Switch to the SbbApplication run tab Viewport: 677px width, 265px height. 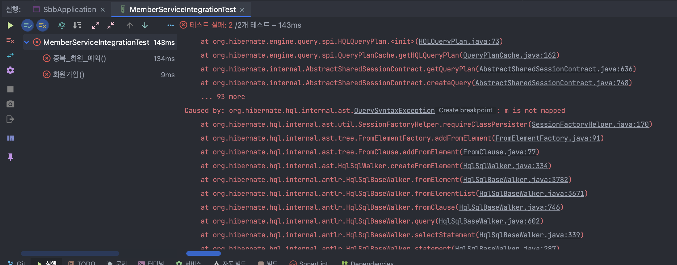69,10
